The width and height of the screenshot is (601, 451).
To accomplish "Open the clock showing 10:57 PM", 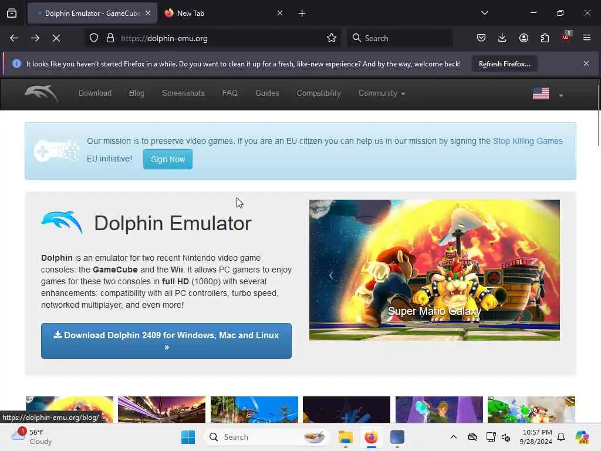I will tap(536, 437).
